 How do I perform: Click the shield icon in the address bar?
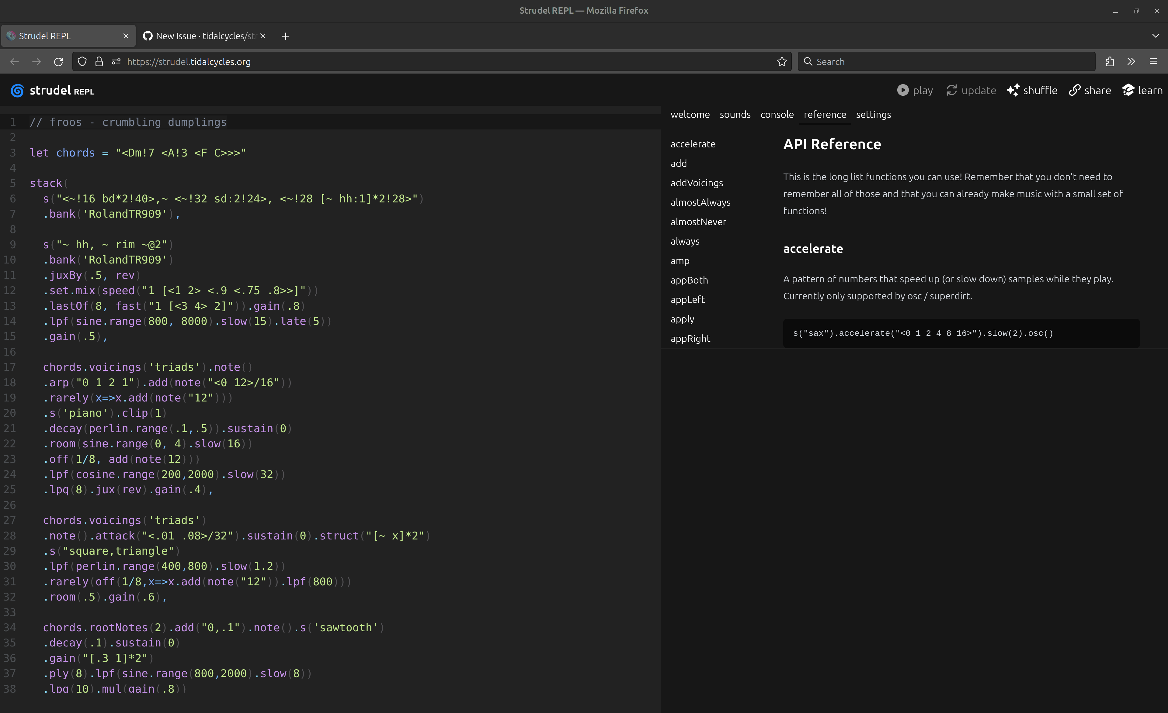[82, 62]
